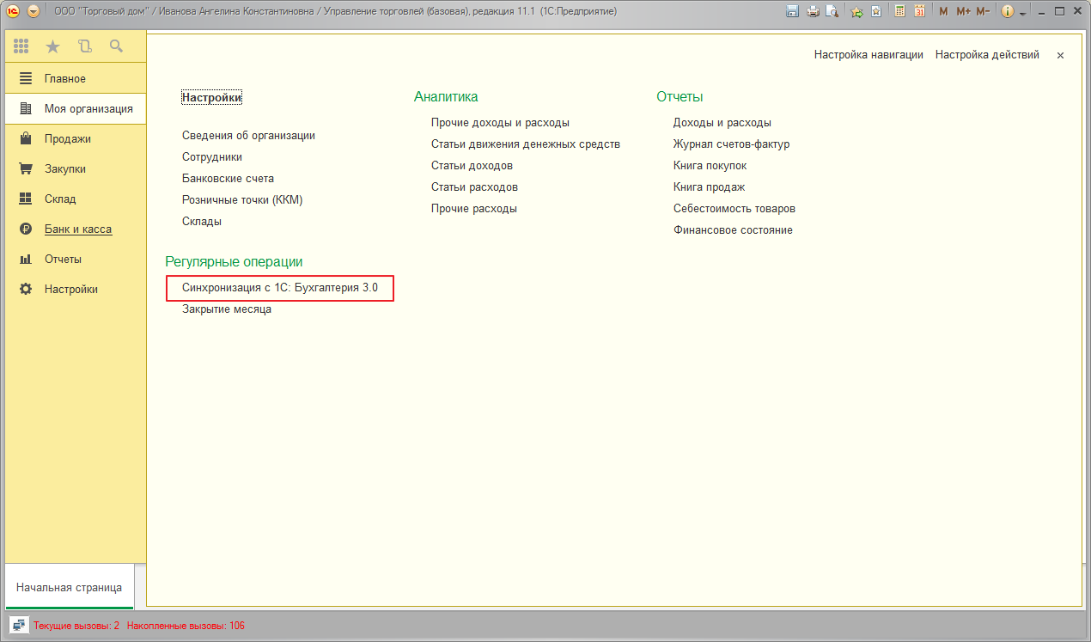The width and height of the screenshot is (1091, 642).
Task: Open the Доходы и расходы report
Action: (x=722, y=123)
